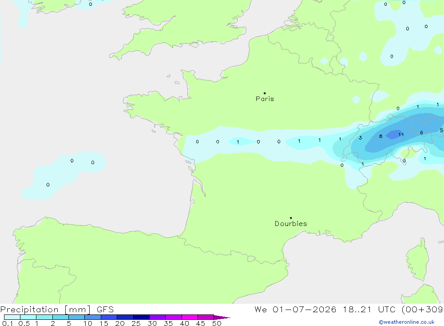Click the legend swatch between 45 and 50
This screenshot has width=444, height=326.
[x=206, y=317]
